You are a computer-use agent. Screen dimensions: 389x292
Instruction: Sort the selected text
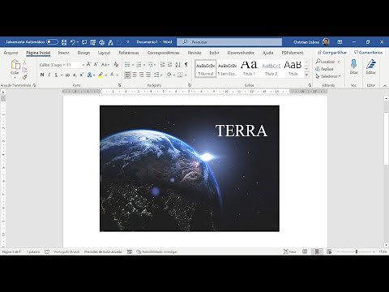pos(177,65)
